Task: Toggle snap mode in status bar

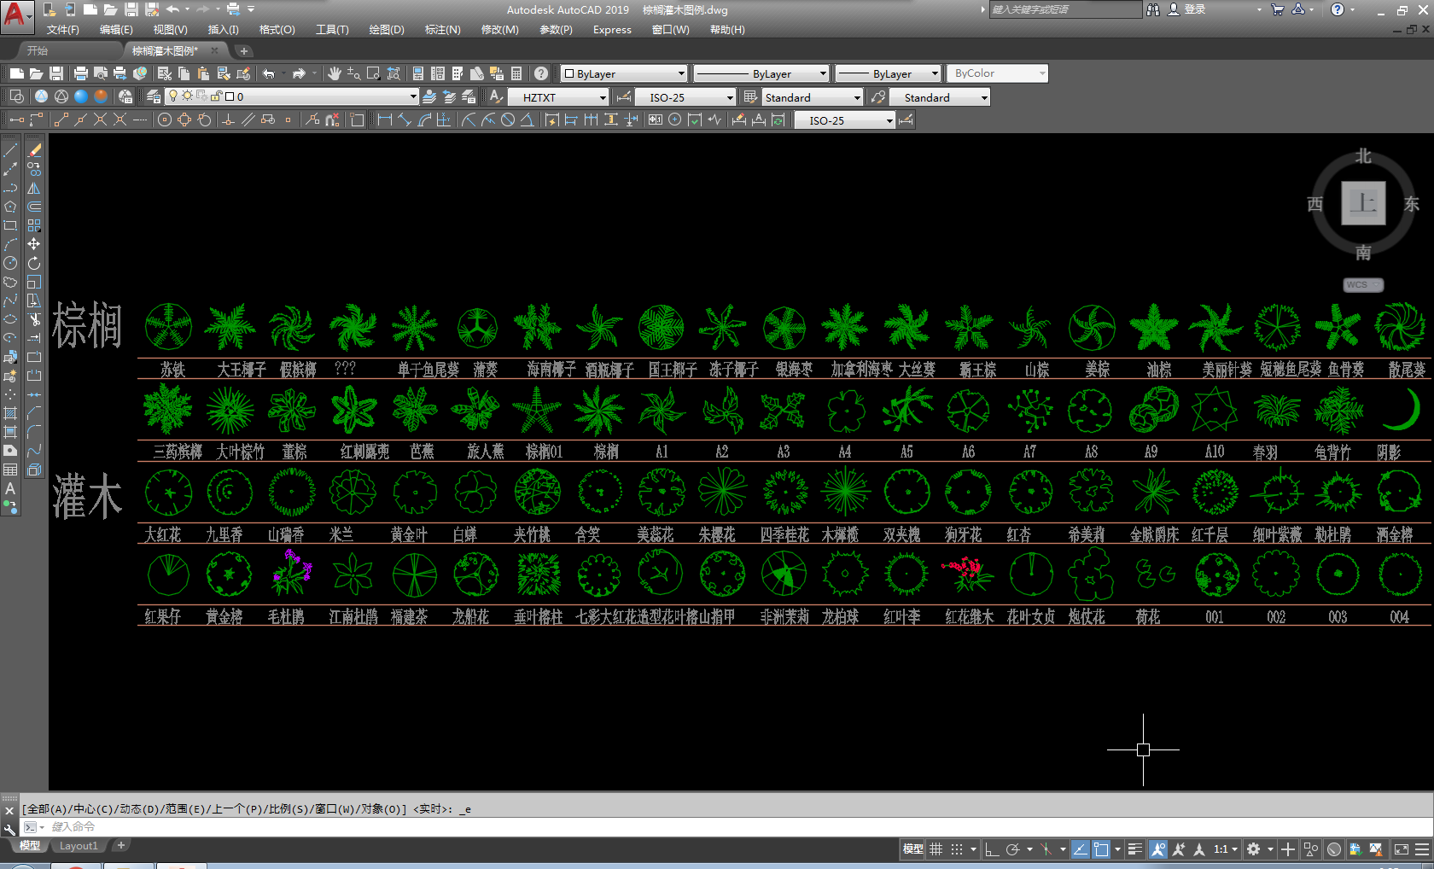Action: click(957, 849)
